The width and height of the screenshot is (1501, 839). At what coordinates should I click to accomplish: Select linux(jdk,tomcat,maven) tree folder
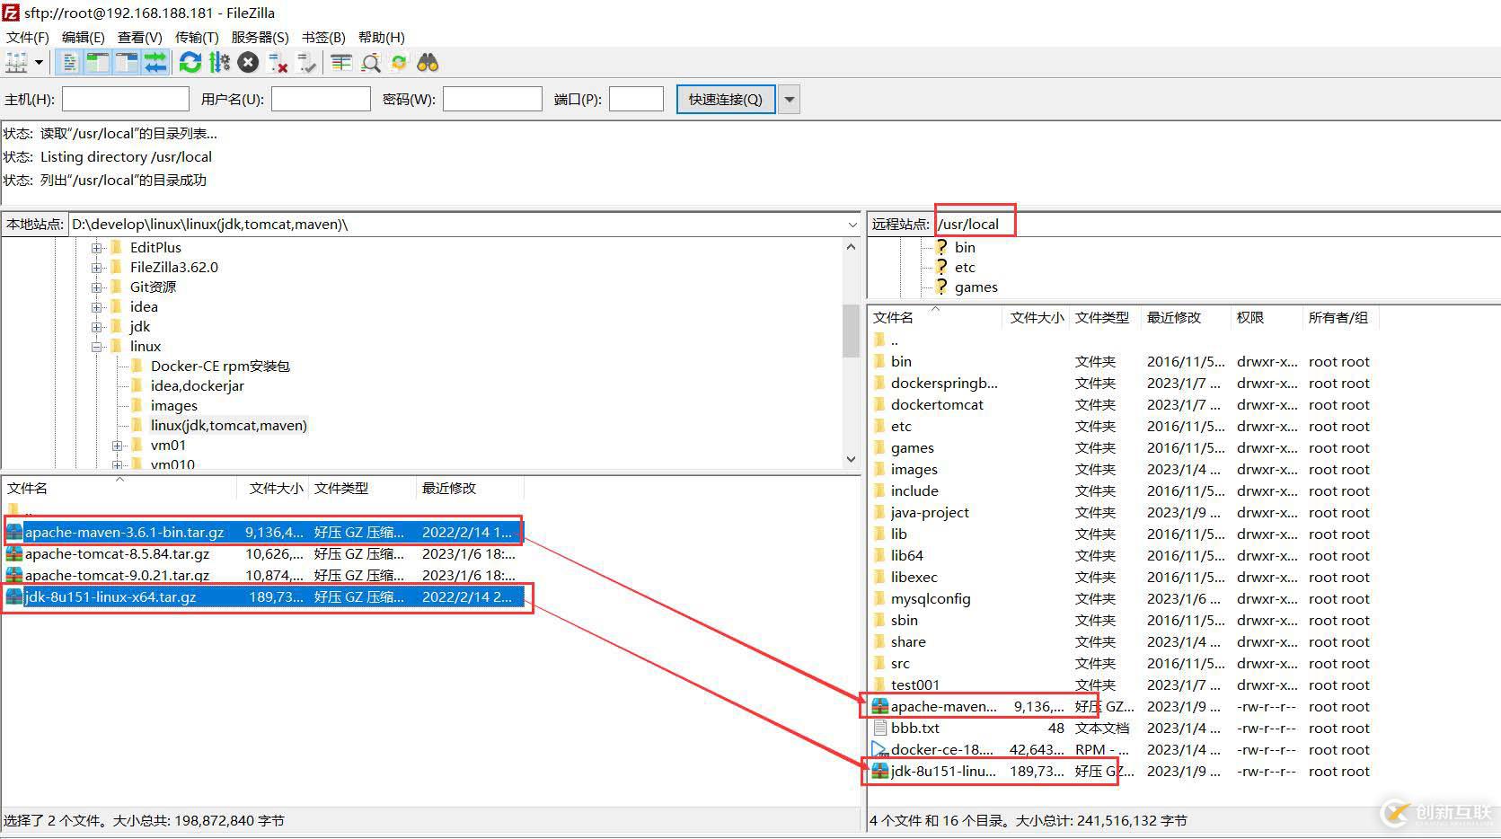tap(228, 425)
